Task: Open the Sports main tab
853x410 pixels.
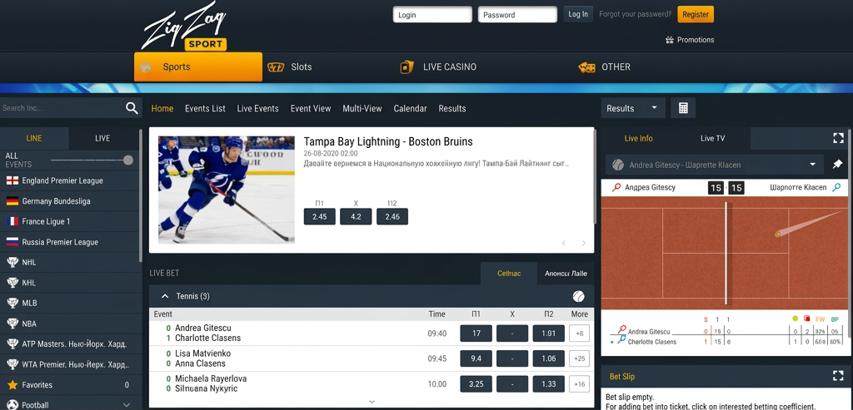Action: click(198, 67)
